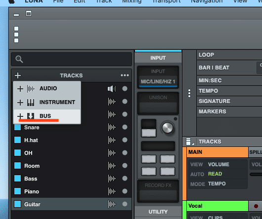Click the silver input gain knob
Image resolution: width=262 pixels, height=219 pixels.
[x=168, y=128]
